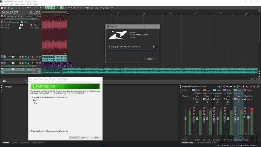
Task: Click the Redo arrow in the toolbar
Action: (x=34, y=8)
